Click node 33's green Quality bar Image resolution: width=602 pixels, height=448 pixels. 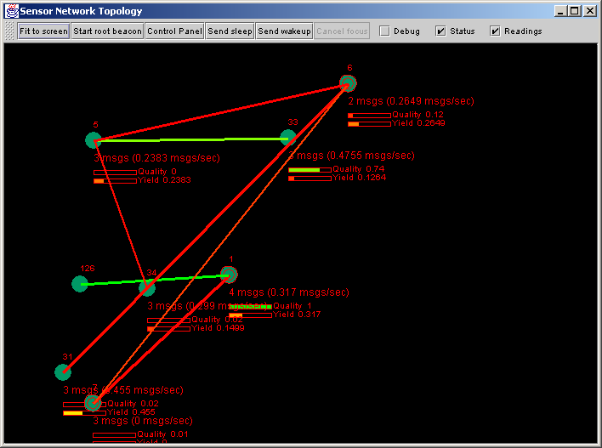coord(304,170)
